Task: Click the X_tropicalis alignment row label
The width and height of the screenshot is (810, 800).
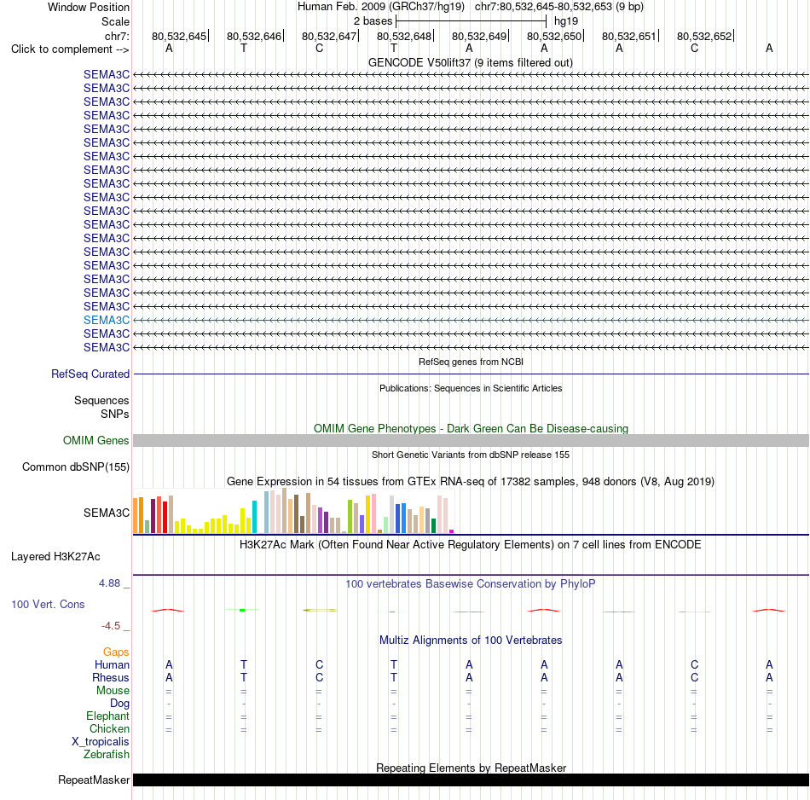Action: click(x=101, y=742)
